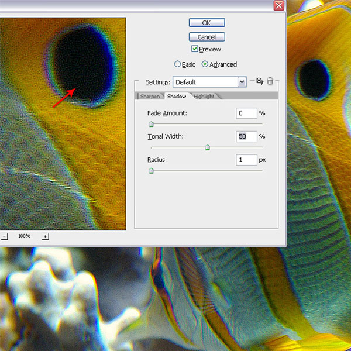Screen dimensions: 351x351
Task: Zoom in the preview with plus button
Action: pos(45,236)
